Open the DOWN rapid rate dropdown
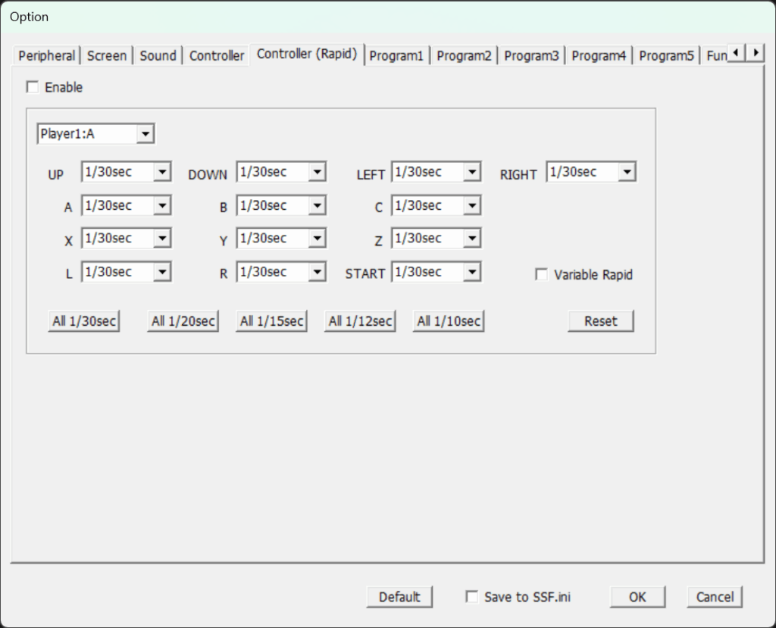The height and width of the screenshot is (628, 776). pos(318,173)
